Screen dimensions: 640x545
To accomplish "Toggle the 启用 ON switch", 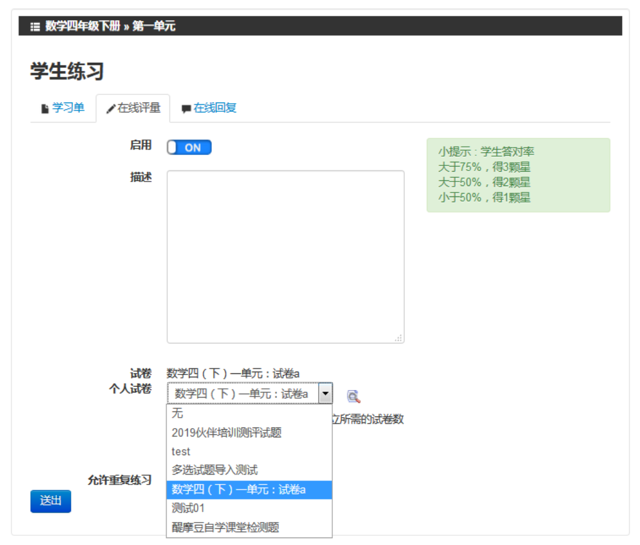I will click(189, 147).
